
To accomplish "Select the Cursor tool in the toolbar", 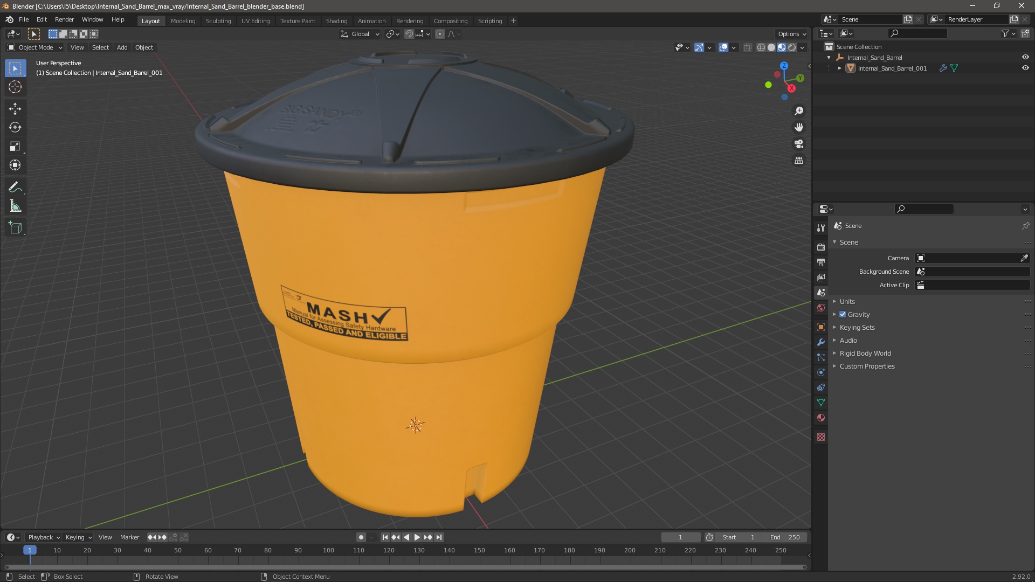I will [x=15, y=87].
